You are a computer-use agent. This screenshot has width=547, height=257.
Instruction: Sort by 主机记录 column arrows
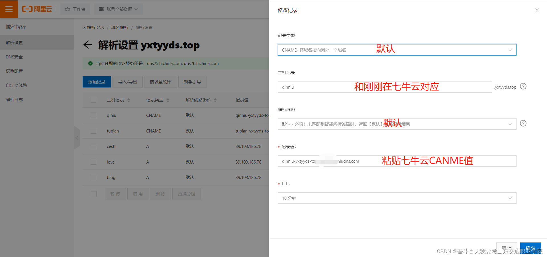128,100
